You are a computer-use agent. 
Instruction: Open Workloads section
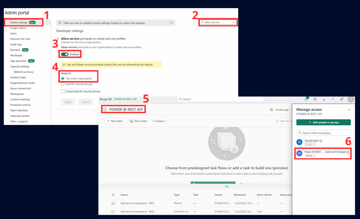click(x=16, y=56)
